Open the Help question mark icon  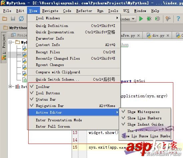coord(178,19)
